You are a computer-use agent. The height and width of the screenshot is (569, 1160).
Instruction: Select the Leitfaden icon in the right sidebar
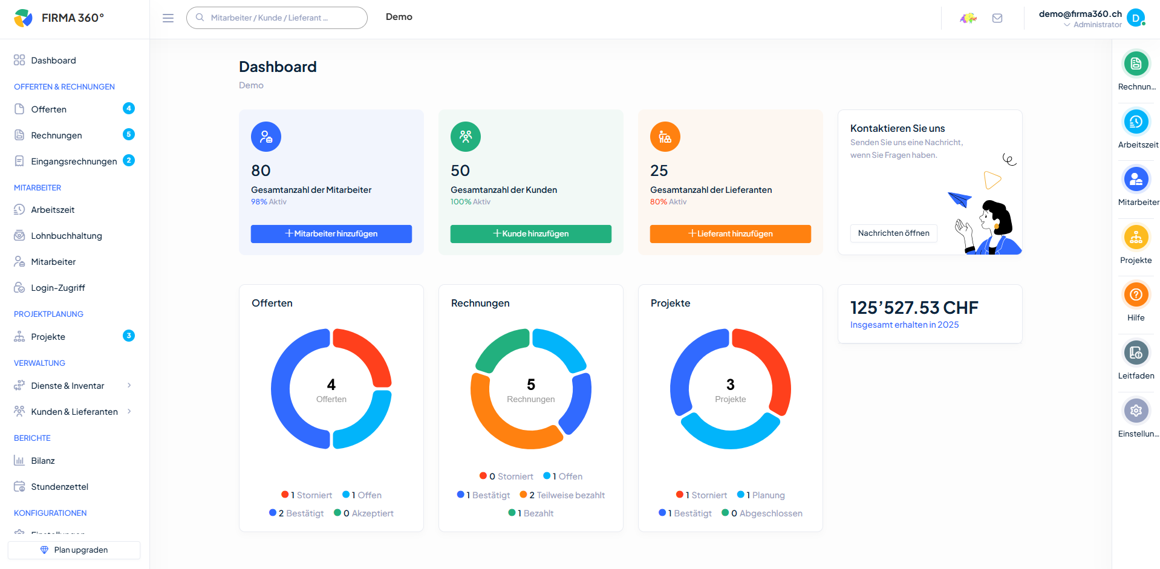coord(1136,353)
